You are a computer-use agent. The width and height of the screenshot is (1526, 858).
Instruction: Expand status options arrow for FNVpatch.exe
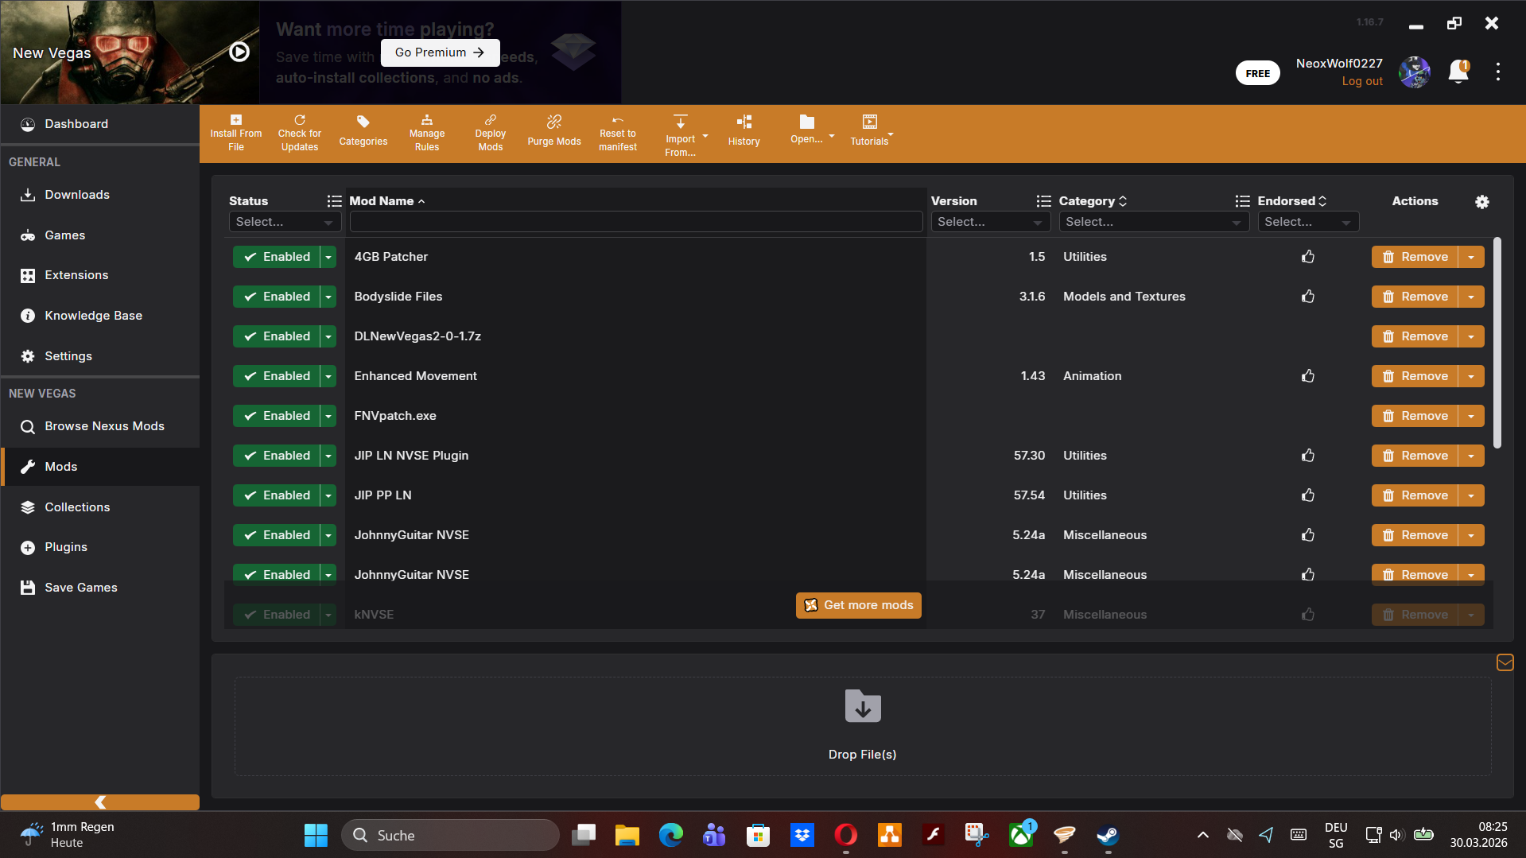[328, 416]
